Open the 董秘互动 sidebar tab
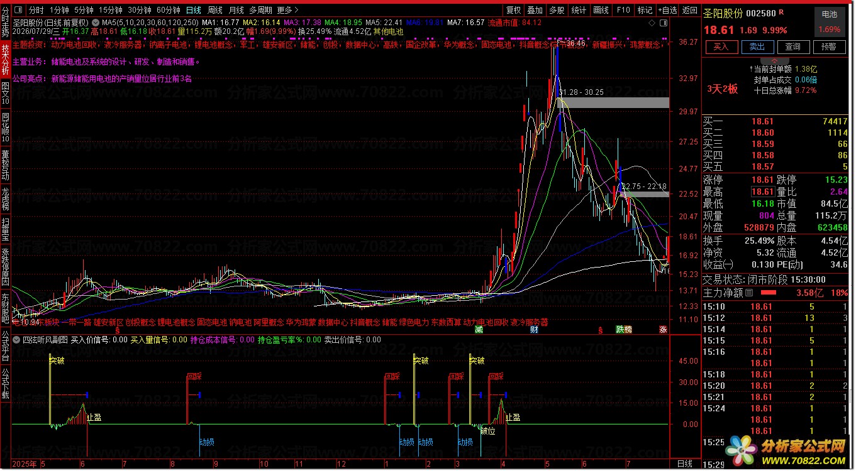856x471 pixels. click(6, 165)
